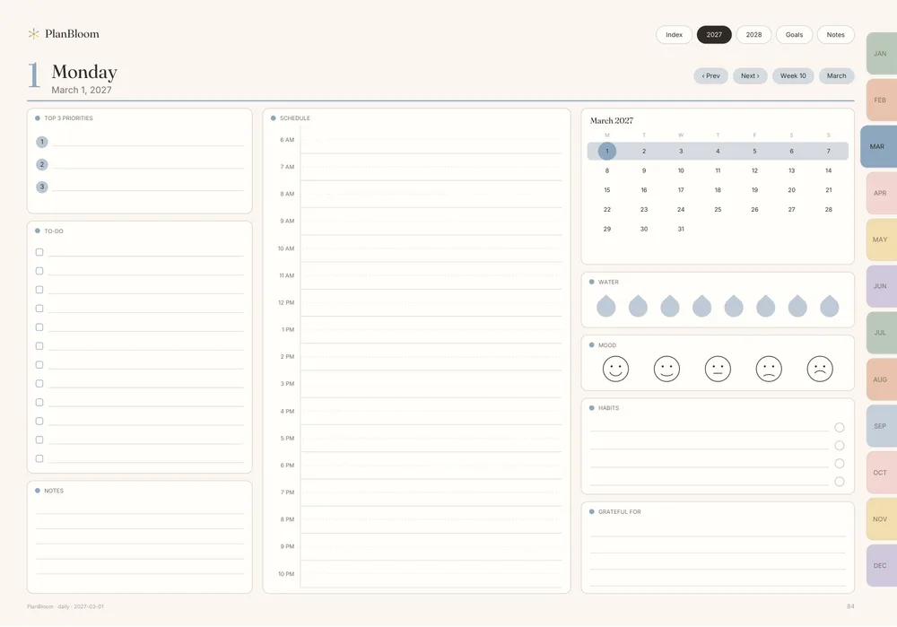Screen dimensions: 897x627
Task: Select March 25 in mini calendar
Action: [x=718, y=209]
